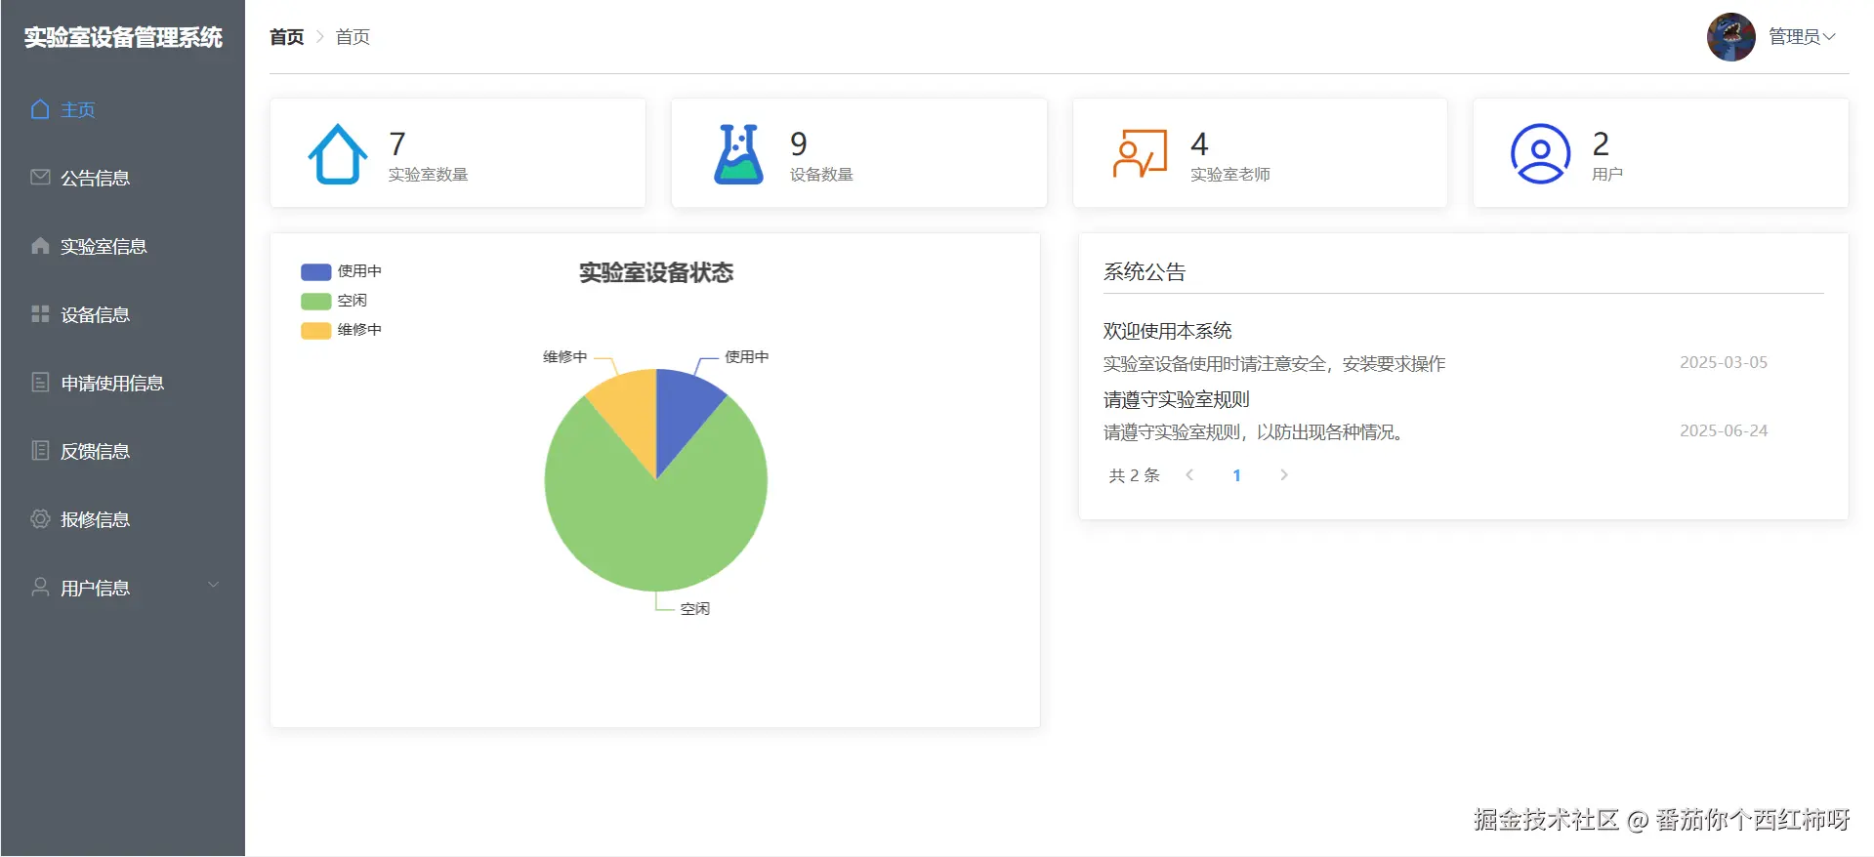Click the blue user circle icon for 用户
Screen dimensions: 1874x857
click(1540, 153)
